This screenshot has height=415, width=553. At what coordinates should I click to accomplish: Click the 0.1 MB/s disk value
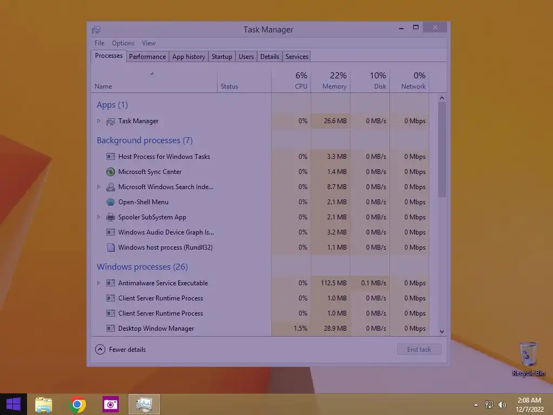tap(374, 283)
